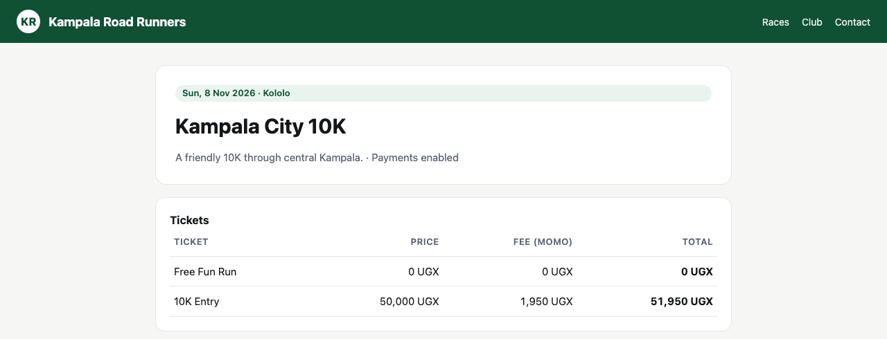887x339 pixels.
Task: Select the Kampala City 10K heading
Action: (x=261, y=127)
